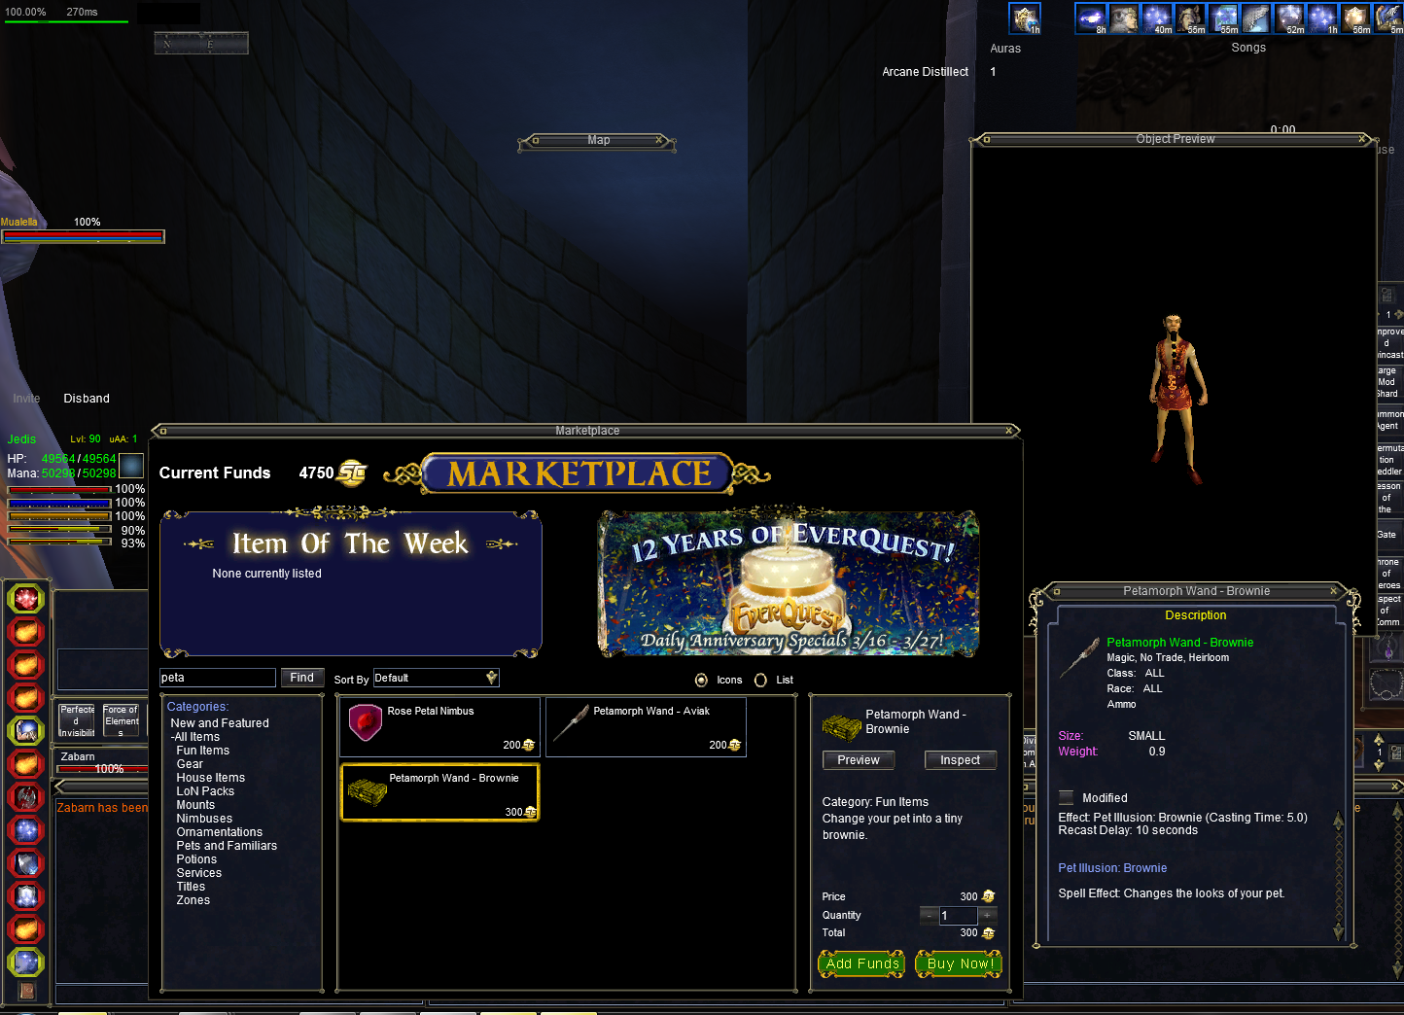Open the Services category
This screenshot has width=1404, height=1015.
click(x=199, y=873)
